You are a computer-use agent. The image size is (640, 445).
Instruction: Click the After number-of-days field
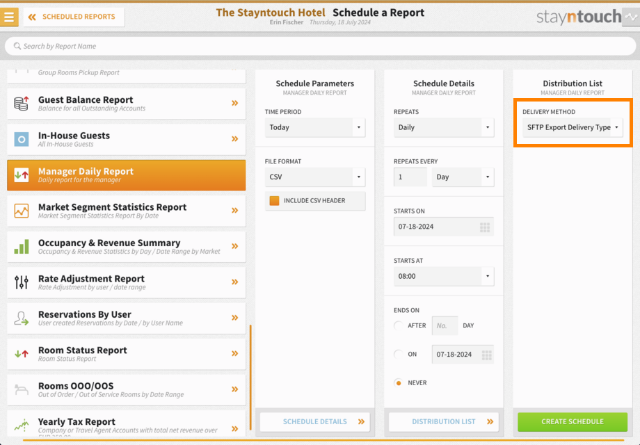[445, 325]
